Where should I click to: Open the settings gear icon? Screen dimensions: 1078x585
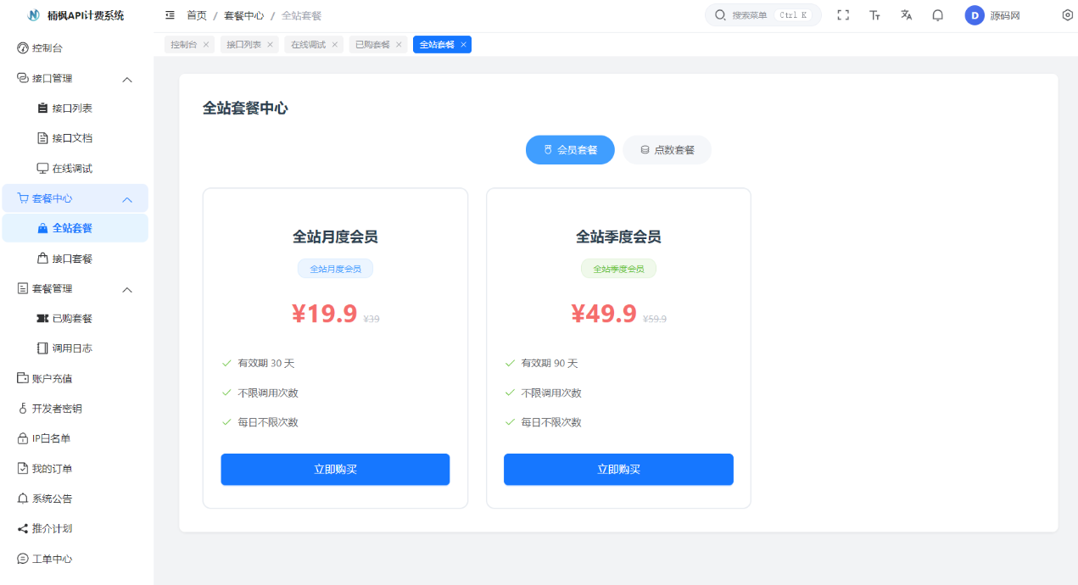pyautogui.click(x=1067, y=15)
